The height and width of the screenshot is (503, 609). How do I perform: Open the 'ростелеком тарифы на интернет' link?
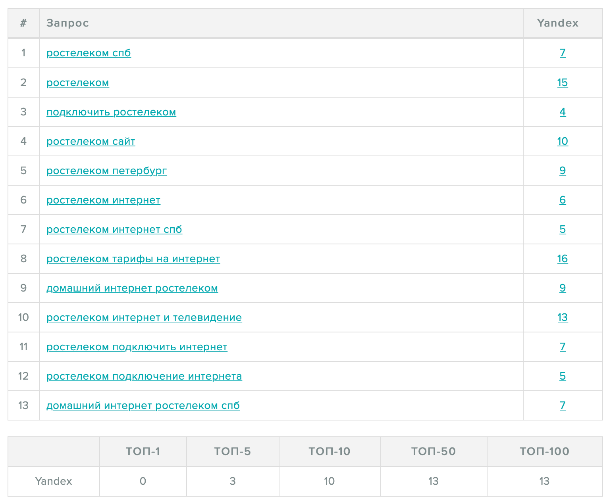133,259
